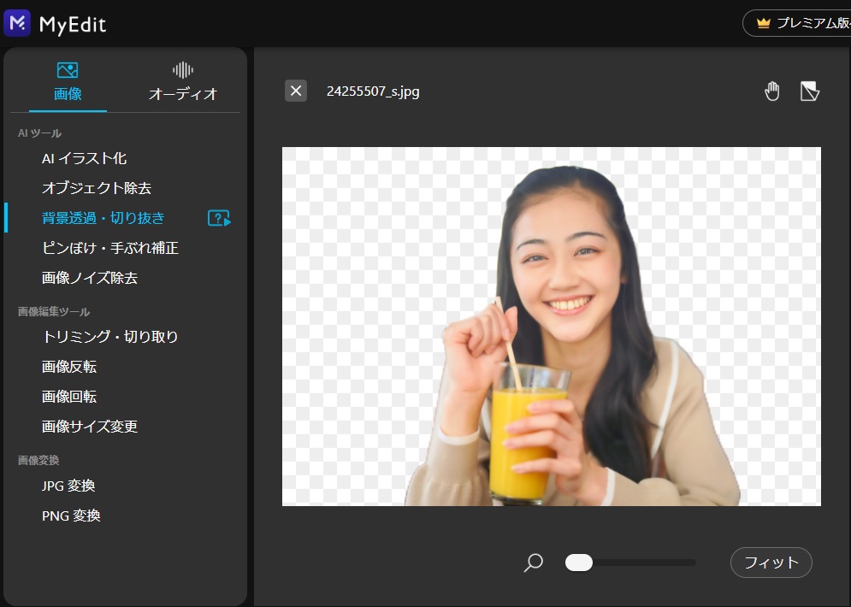The height and width of the screenshot is (607, 851).
Task: Click the zoom slider handle
Action: (x=578, y=563)
